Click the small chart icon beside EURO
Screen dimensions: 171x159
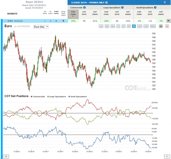[5, 21]
